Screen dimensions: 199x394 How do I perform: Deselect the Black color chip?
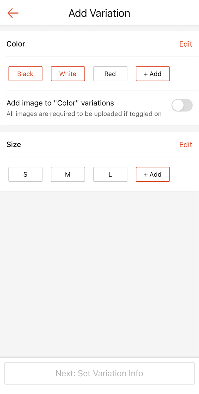pyautogui.click(x=25, y=74)
